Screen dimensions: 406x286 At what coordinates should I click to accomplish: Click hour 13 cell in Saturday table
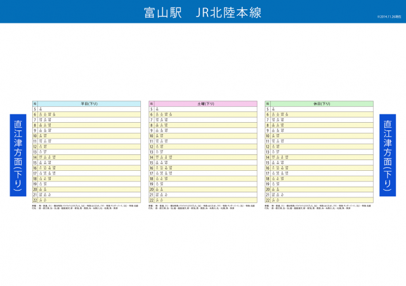coord(152,152)
